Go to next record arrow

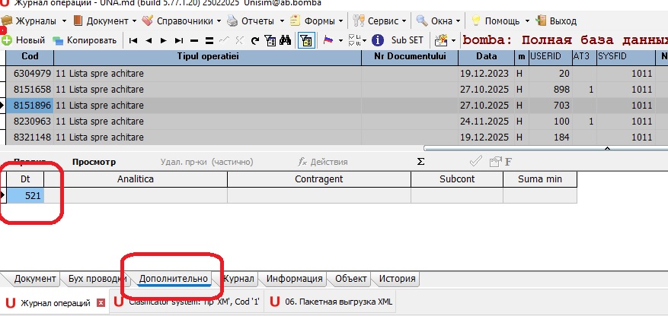(164, 41)
